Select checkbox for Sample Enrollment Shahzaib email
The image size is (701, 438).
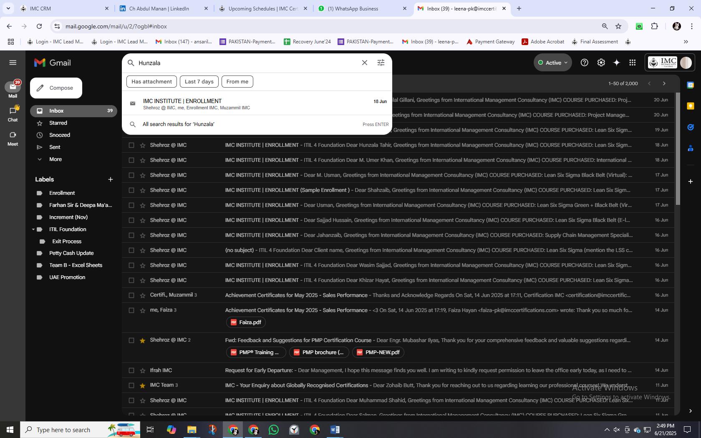[131, 190]
